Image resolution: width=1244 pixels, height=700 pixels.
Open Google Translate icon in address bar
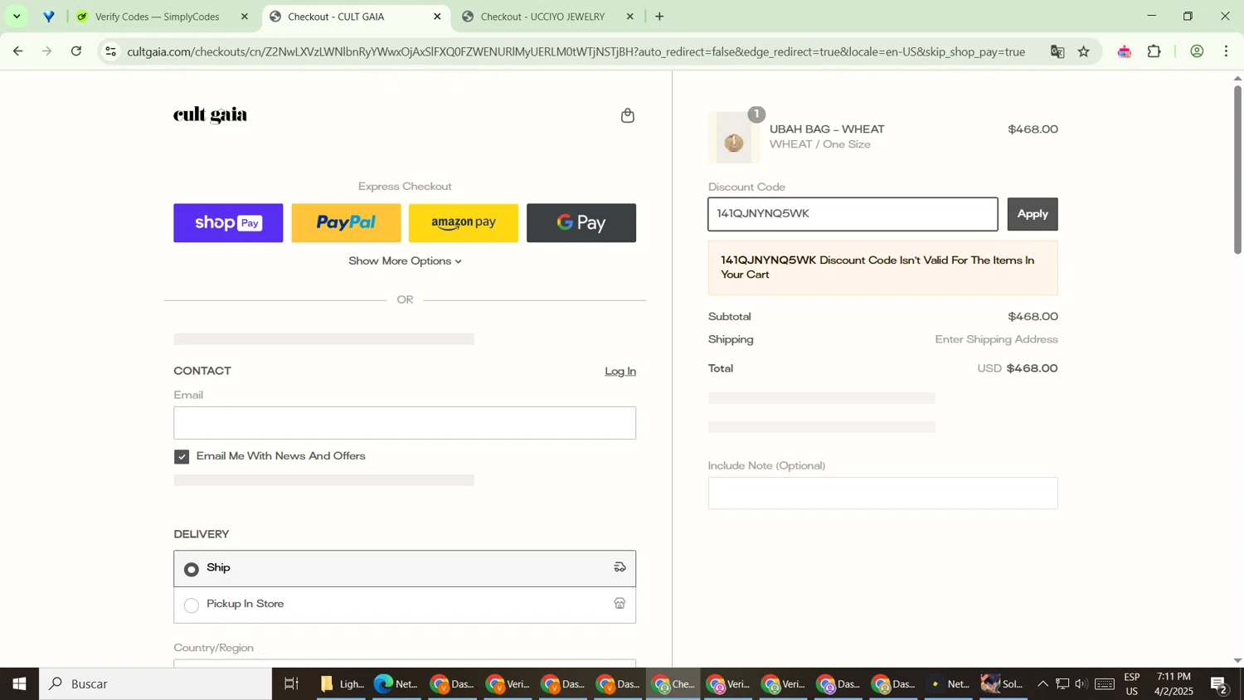(1057, 51)
